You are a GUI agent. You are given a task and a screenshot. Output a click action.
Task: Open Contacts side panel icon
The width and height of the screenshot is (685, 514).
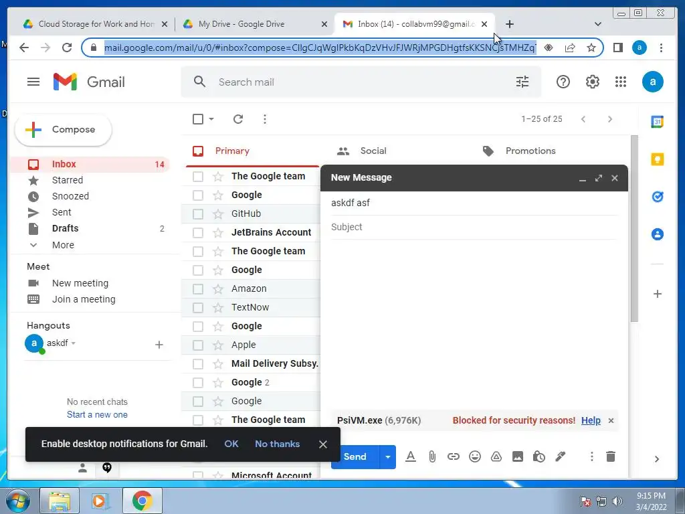click(657, 234)
